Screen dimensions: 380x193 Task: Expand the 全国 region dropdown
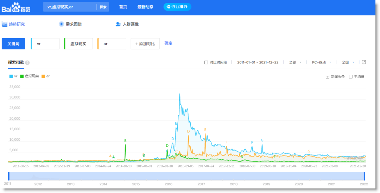(348, 63)
